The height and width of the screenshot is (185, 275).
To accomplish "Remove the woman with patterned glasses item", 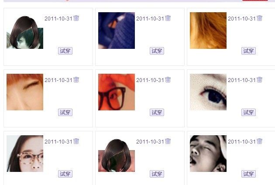I will click(x=76, y=141).
